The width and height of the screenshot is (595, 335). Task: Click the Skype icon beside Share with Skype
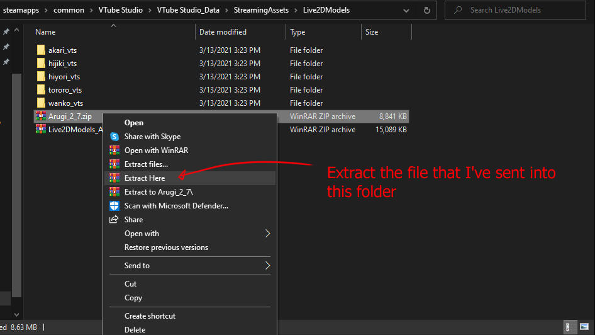(x=114, y=137)
